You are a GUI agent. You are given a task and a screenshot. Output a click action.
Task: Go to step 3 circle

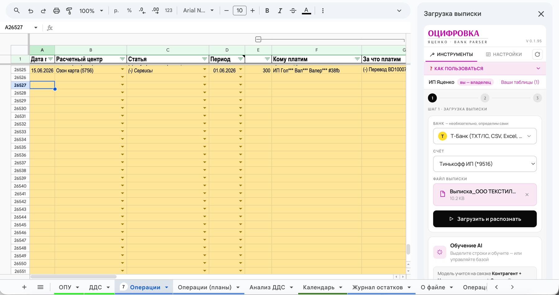(x=537, y=98)
